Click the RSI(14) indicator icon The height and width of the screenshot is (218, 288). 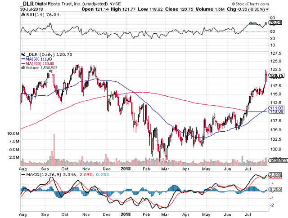tap(23, 14)
